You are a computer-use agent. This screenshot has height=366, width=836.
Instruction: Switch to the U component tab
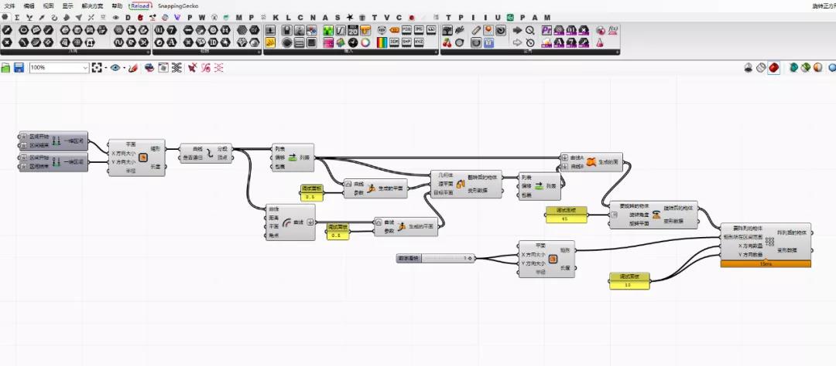(x=498, y=17)
